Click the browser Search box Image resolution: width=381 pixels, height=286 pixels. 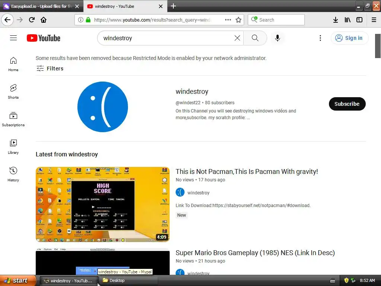[276, 20]
